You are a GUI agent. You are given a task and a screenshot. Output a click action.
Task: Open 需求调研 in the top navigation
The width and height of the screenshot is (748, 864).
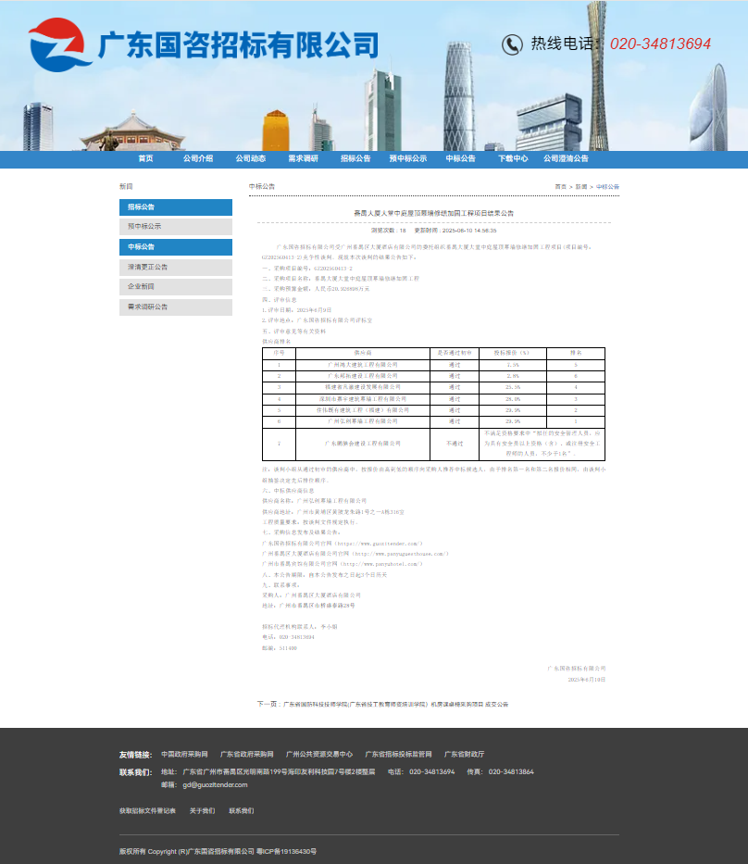coord(303,159)
